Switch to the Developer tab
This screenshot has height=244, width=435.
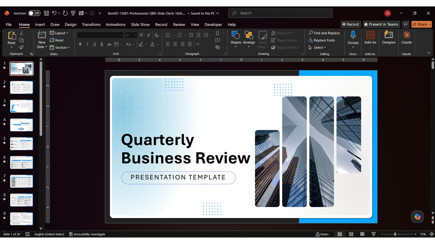click(213, 24)
